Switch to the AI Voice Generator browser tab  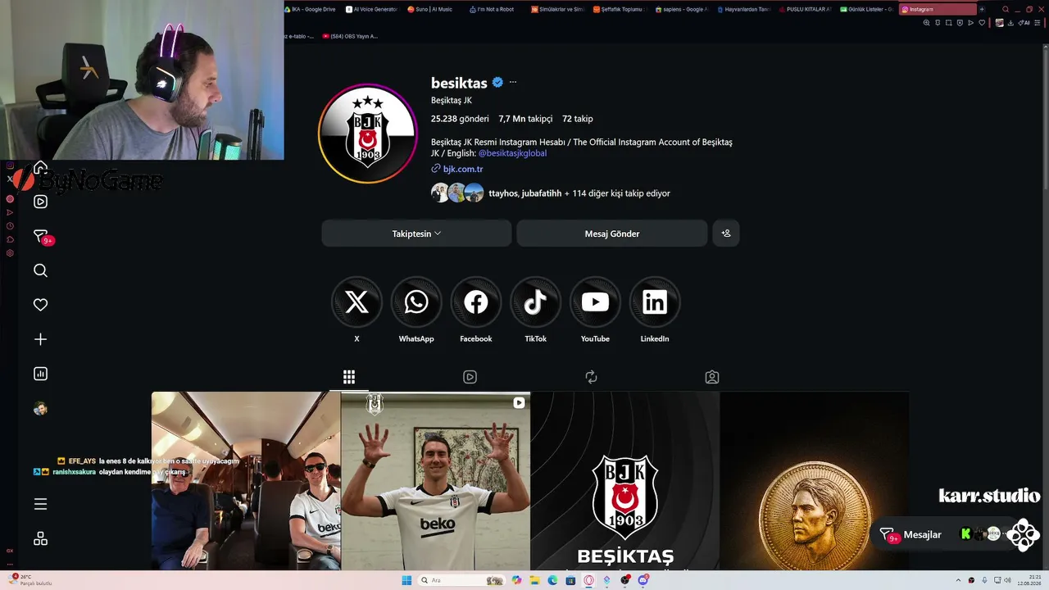click(x=374, y=9)
